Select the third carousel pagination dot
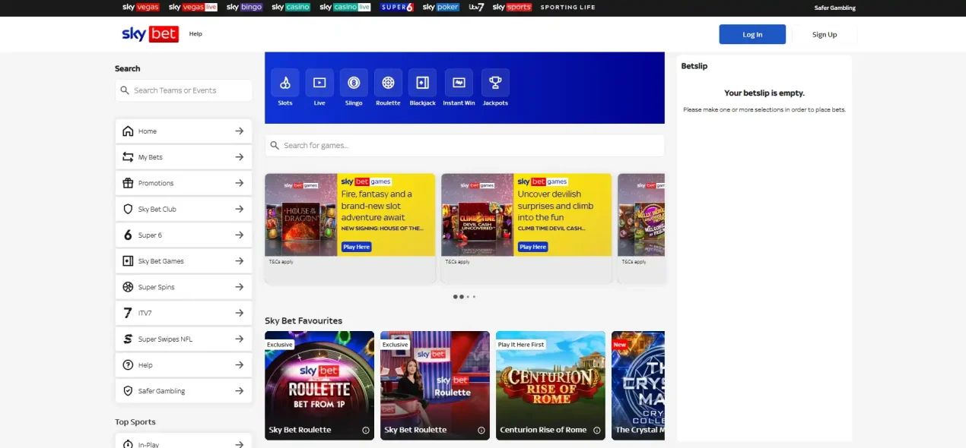966x448 pixels. pyautogui.click(x=468, y=297)
